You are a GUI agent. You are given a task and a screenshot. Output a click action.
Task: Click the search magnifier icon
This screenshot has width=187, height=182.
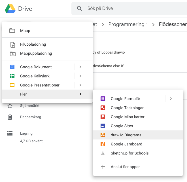tap(79, 9)
